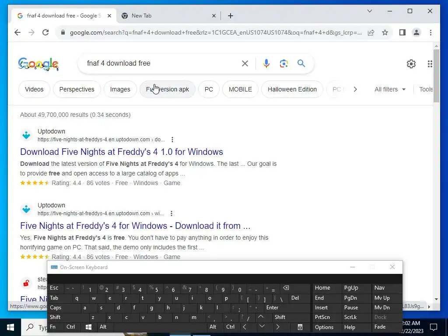Screen dimensions: 448x336
Task: Search by image with Google Lens
Action: (283, 63)
